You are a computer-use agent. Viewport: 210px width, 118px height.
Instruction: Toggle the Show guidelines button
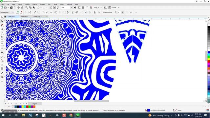pos(87,8)
